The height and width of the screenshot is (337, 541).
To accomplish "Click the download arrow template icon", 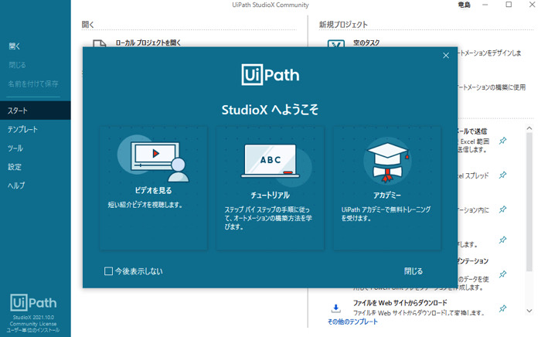I will (335, 308).
